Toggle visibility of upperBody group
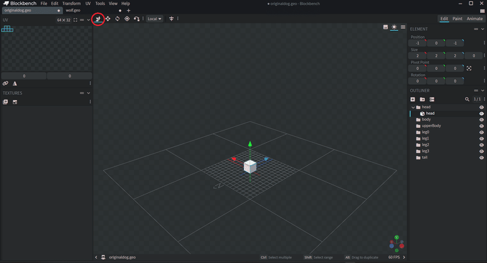The image size is (487, 263). (482, 126)
